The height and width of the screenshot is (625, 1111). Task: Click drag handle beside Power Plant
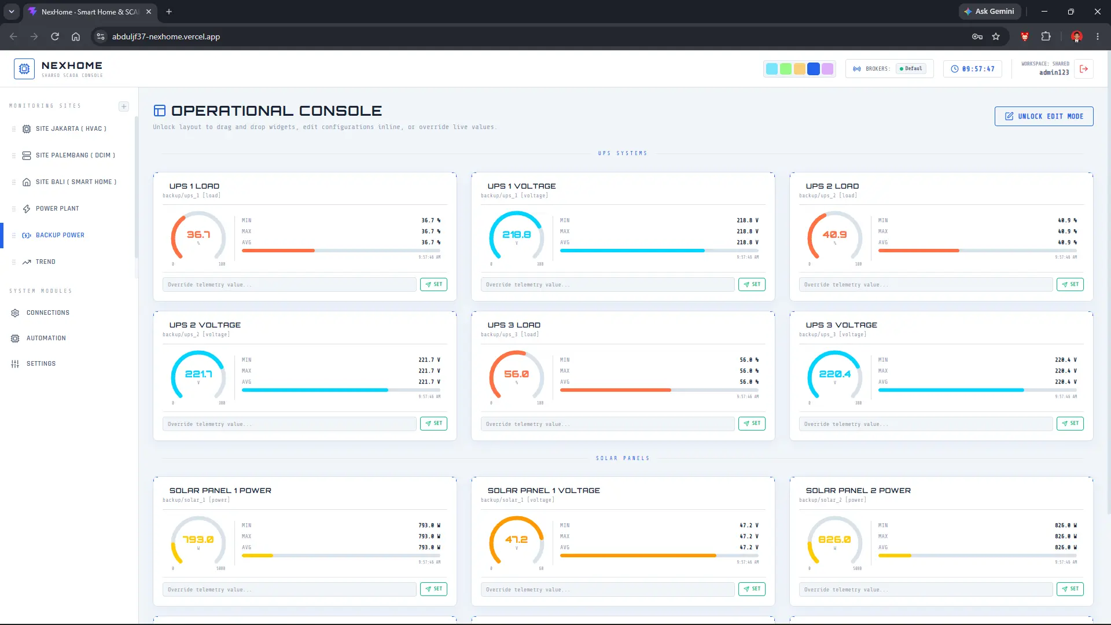[x=14, y=209]
